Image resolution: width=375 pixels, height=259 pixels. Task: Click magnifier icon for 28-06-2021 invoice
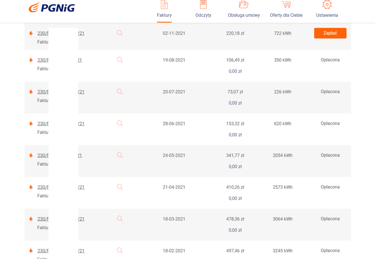point(120,123)
